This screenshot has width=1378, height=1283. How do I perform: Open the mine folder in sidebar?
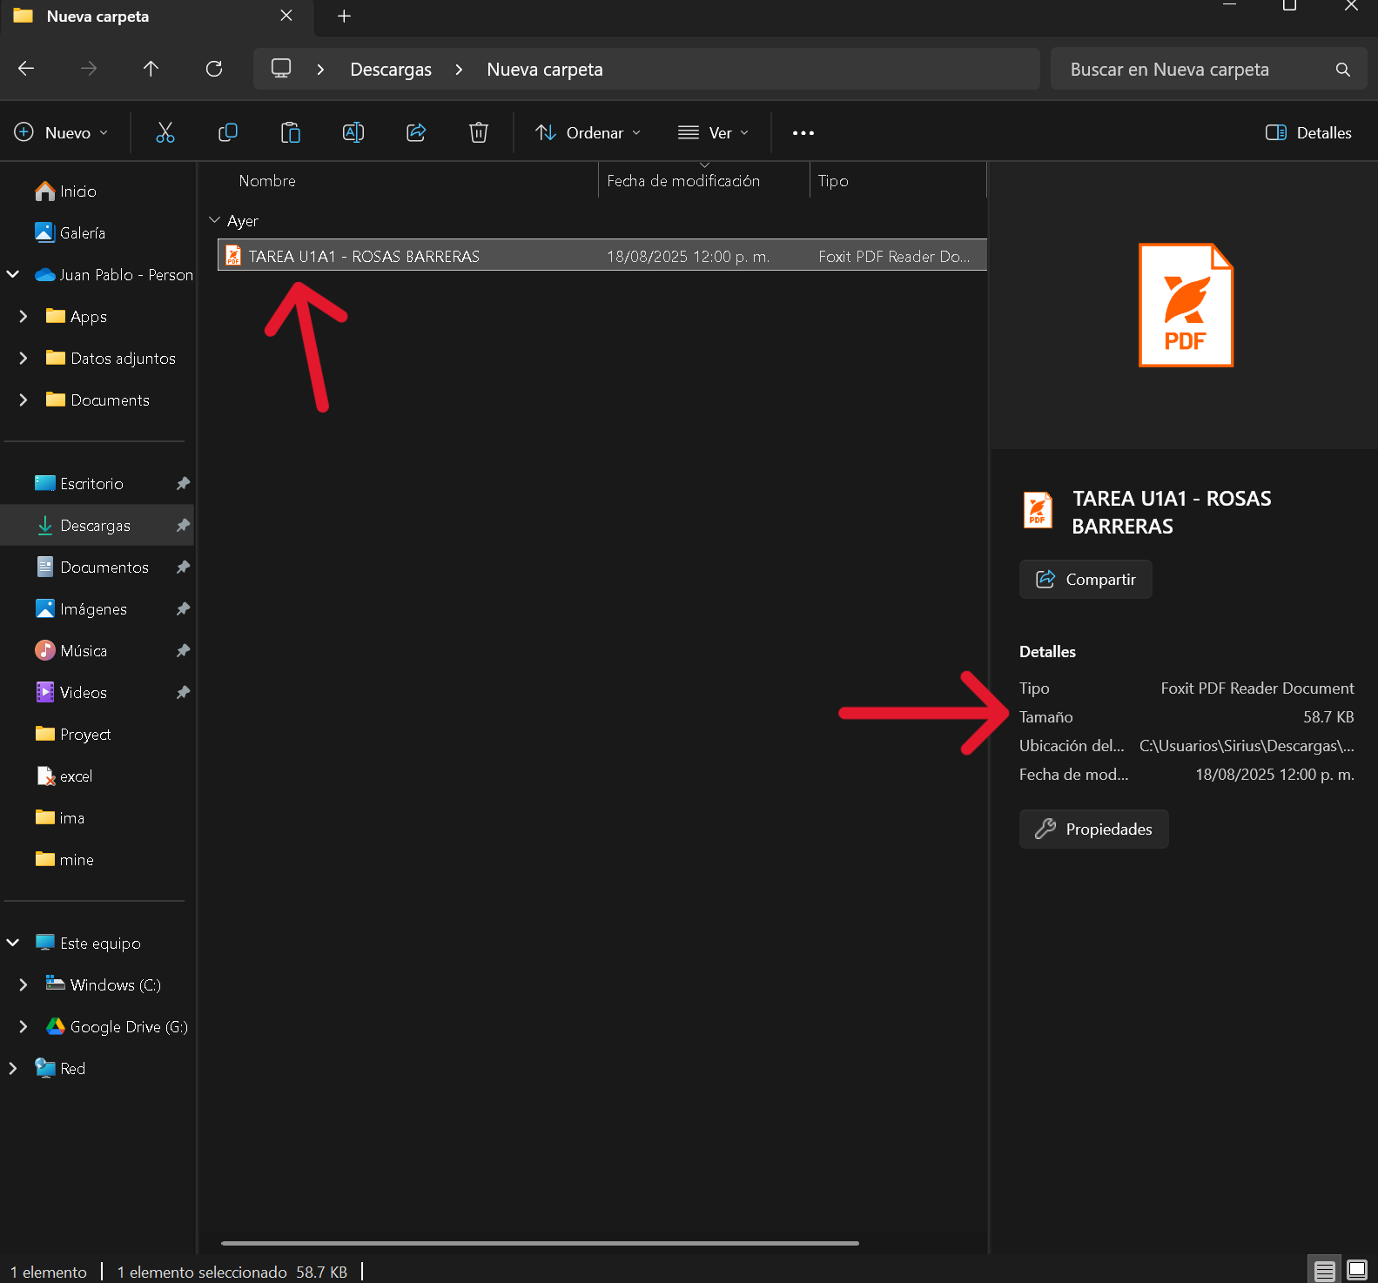pos(64,860)
